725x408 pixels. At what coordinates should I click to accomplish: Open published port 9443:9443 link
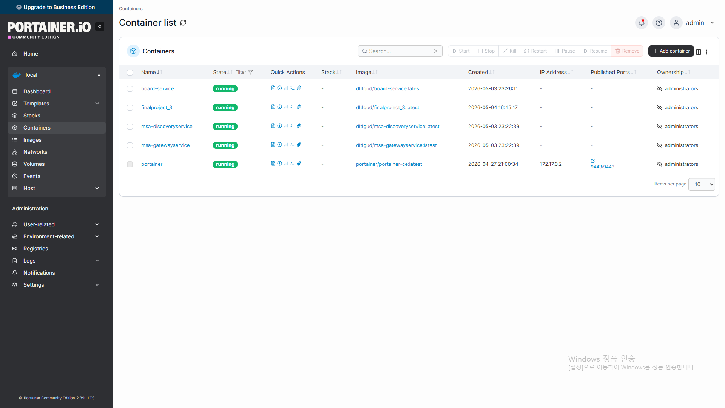pyautogui.click(x=602, y=167)
